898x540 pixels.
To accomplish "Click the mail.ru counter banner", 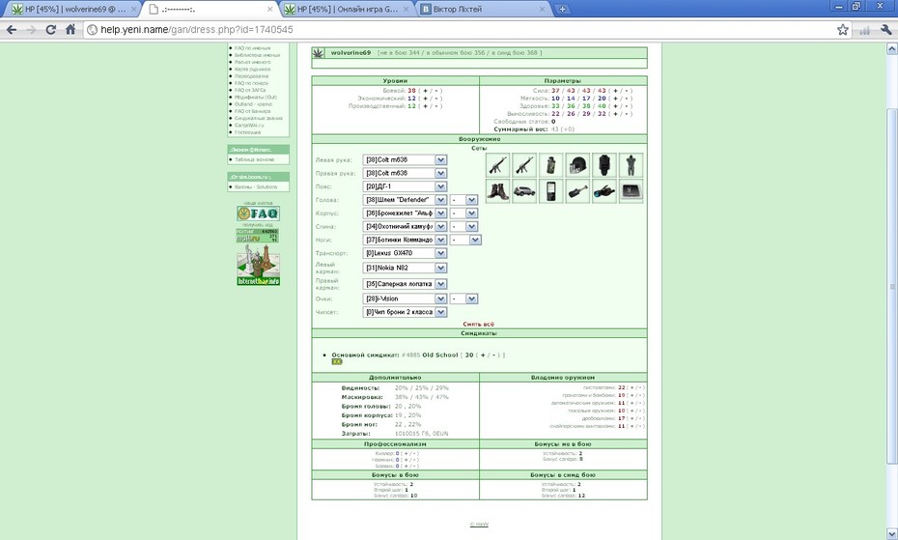I will tap(258, 236).
